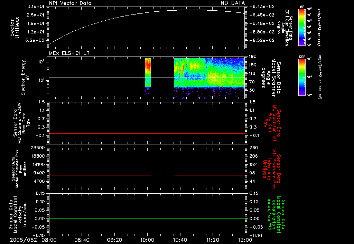Click the '12:00' time label
The width and height of the screenshot is (354, 244).
pos(245,240)
